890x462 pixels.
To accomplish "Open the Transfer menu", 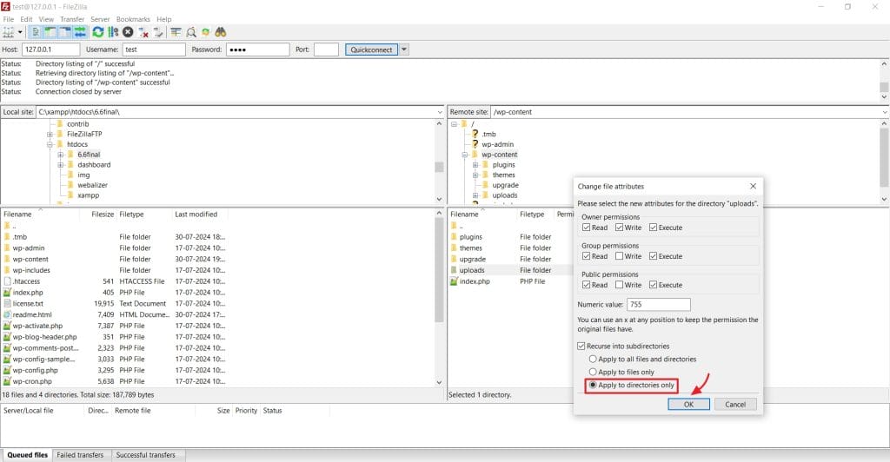I will [x=72, y=19].
